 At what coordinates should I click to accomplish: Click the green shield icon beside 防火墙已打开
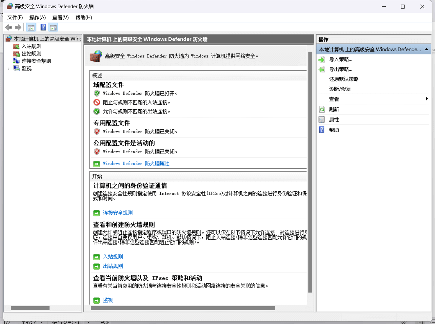point(97,93)
